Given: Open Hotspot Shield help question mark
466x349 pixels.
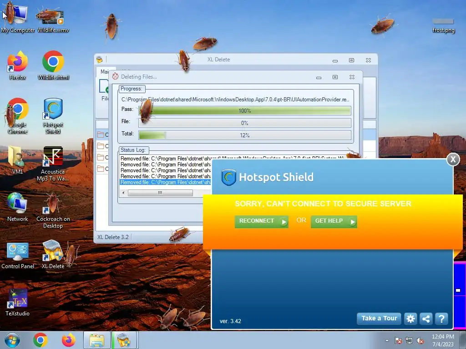Looking at the screenshot, I should point(441,319).
